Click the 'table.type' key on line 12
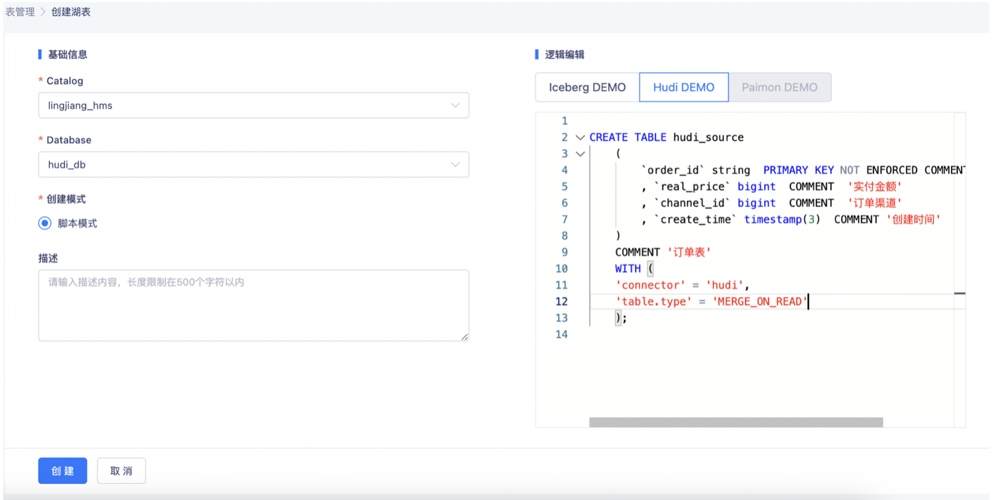 653,301
